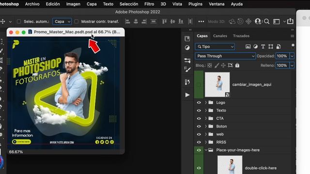The image size is (310, 174).
Task: Click the Relleno 100% value field
Action: [282, 65]
